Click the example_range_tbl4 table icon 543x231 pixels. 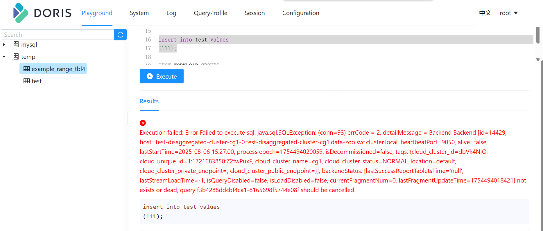[26, 69]
